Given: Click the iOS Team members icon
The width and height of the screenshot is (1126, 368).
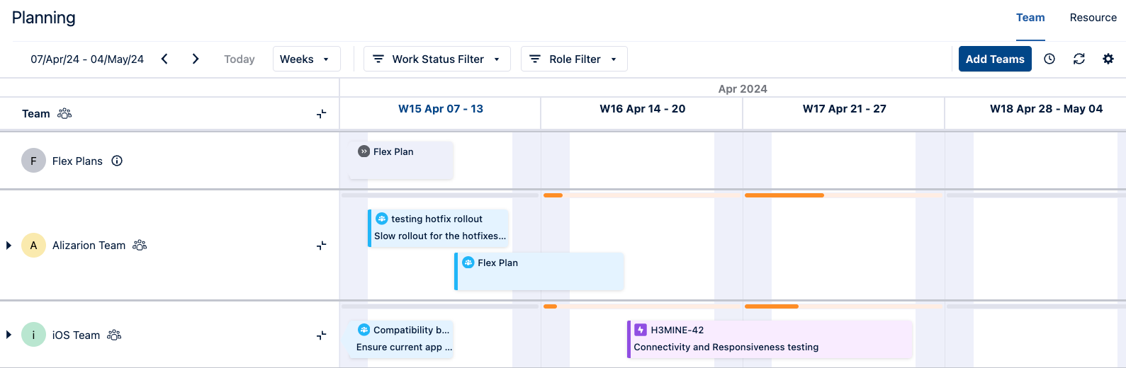Looking at the screenshot, I should pyautogui.click(x=114, y=335).
